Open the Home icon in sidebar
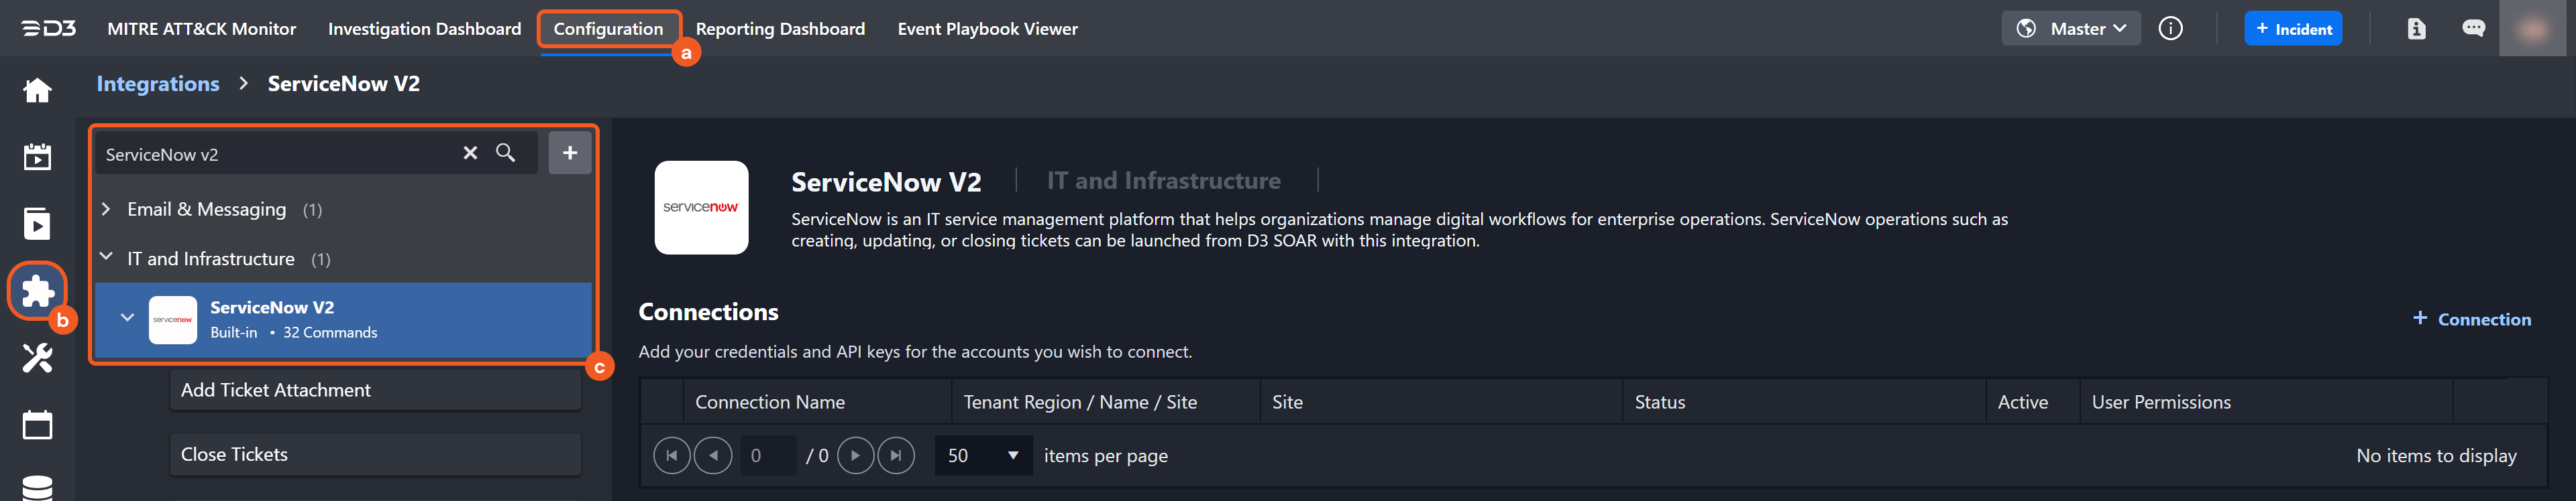2576x501 pixels. coord(37,91)
